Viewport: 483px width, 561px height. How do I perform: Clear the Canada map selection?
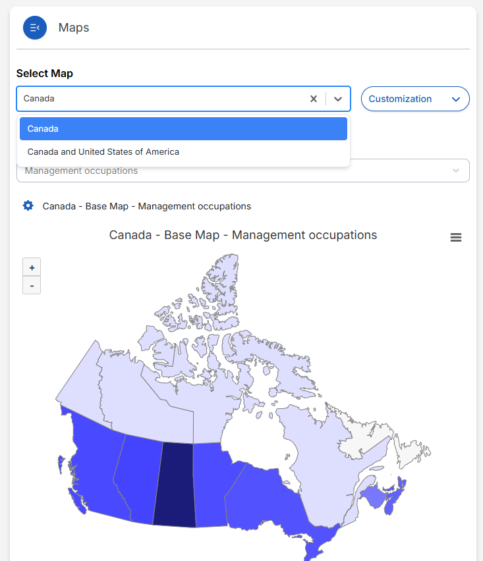pyautogui.click(x=314, y=99)
